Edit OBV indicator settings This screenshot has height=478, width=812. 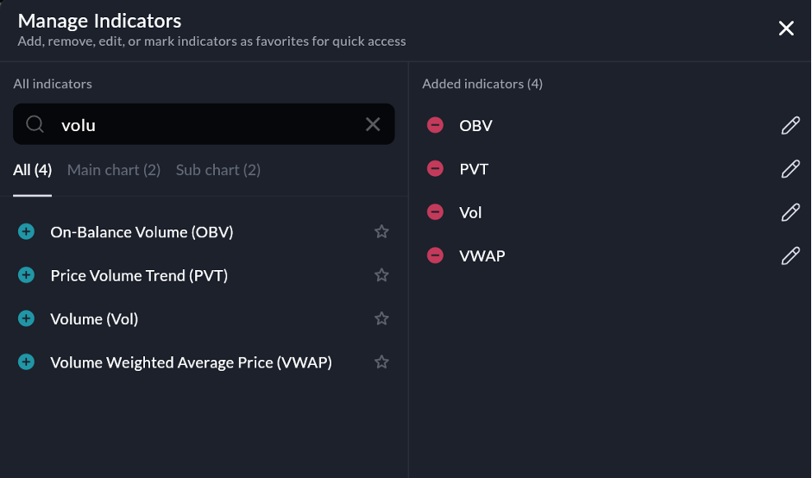[x=790, y=125]
